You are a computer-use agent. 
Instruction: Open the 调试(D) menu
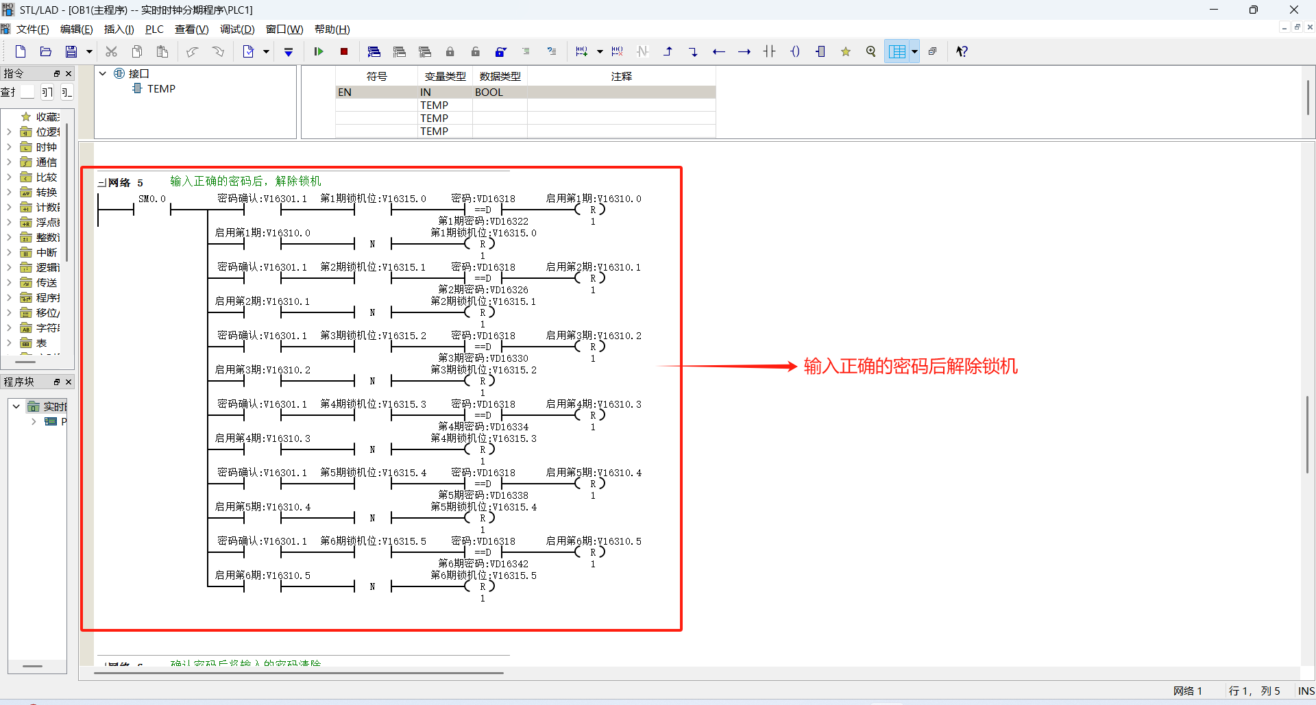pyautogui.click(x=237, y=29)
